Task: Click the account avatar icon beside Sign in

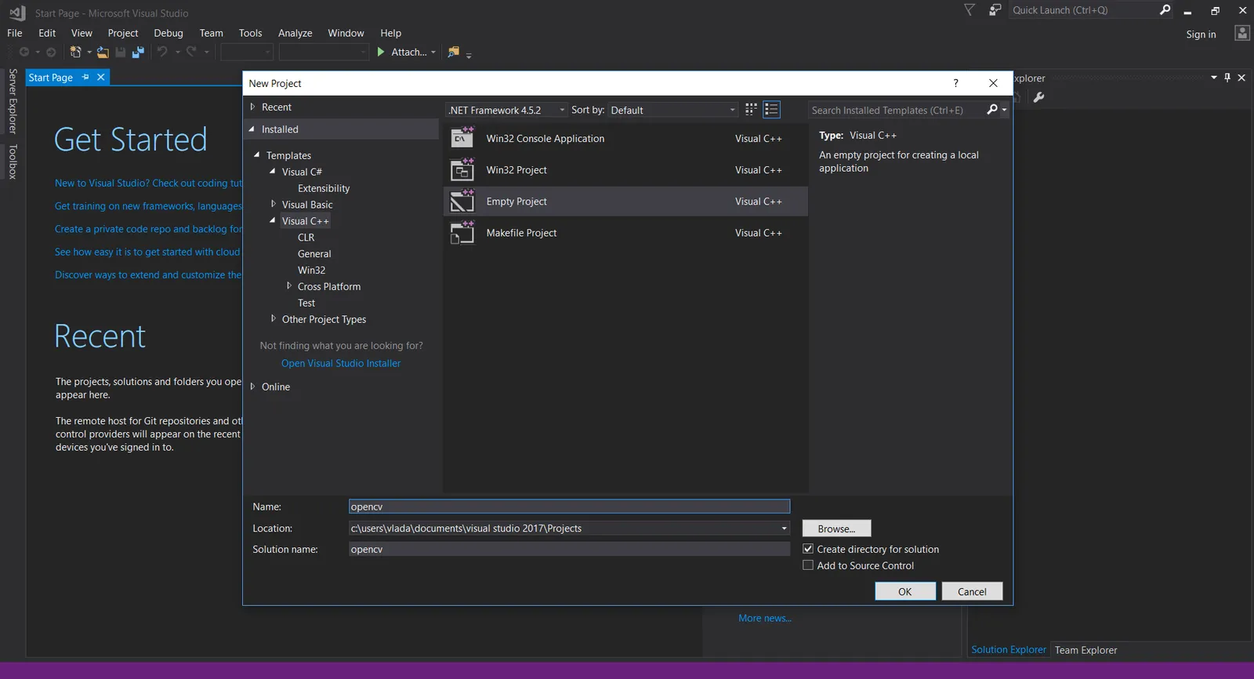Action: (x=1241, y=33)
